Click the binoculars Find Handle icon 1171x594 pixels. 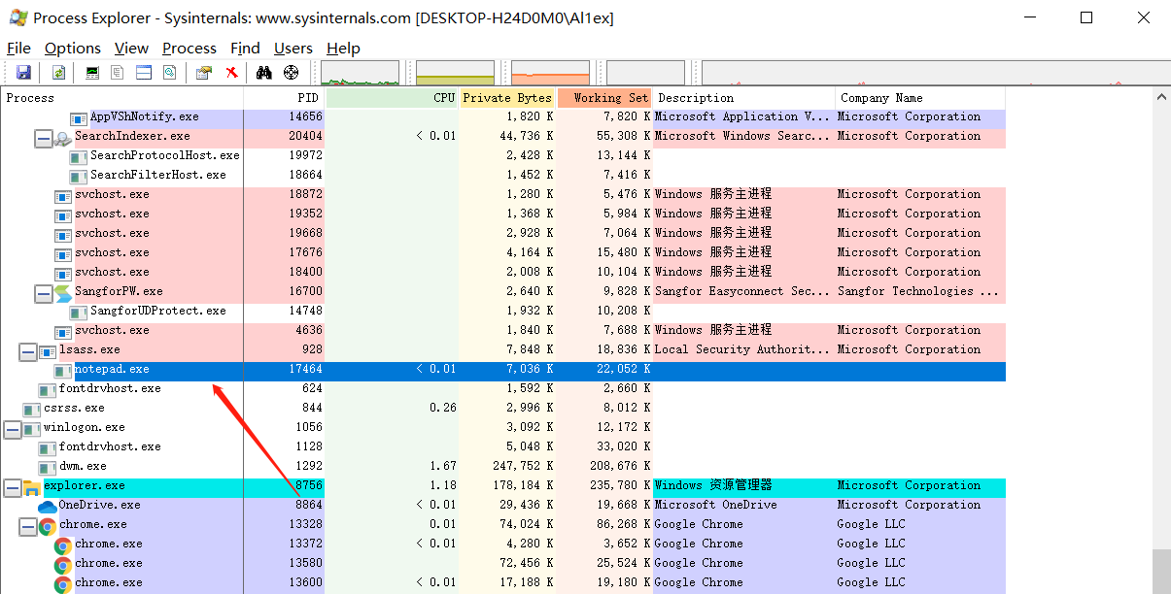(x=263, y=72)
